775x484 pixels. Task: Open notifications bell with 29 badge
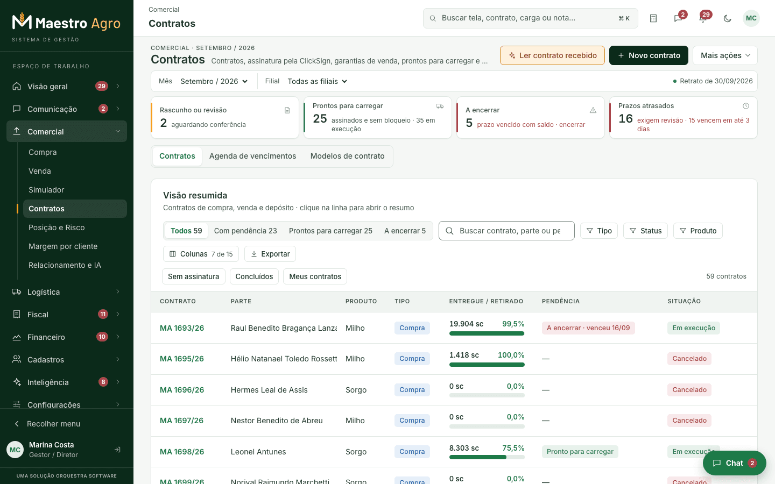click(x=703, y=18)
